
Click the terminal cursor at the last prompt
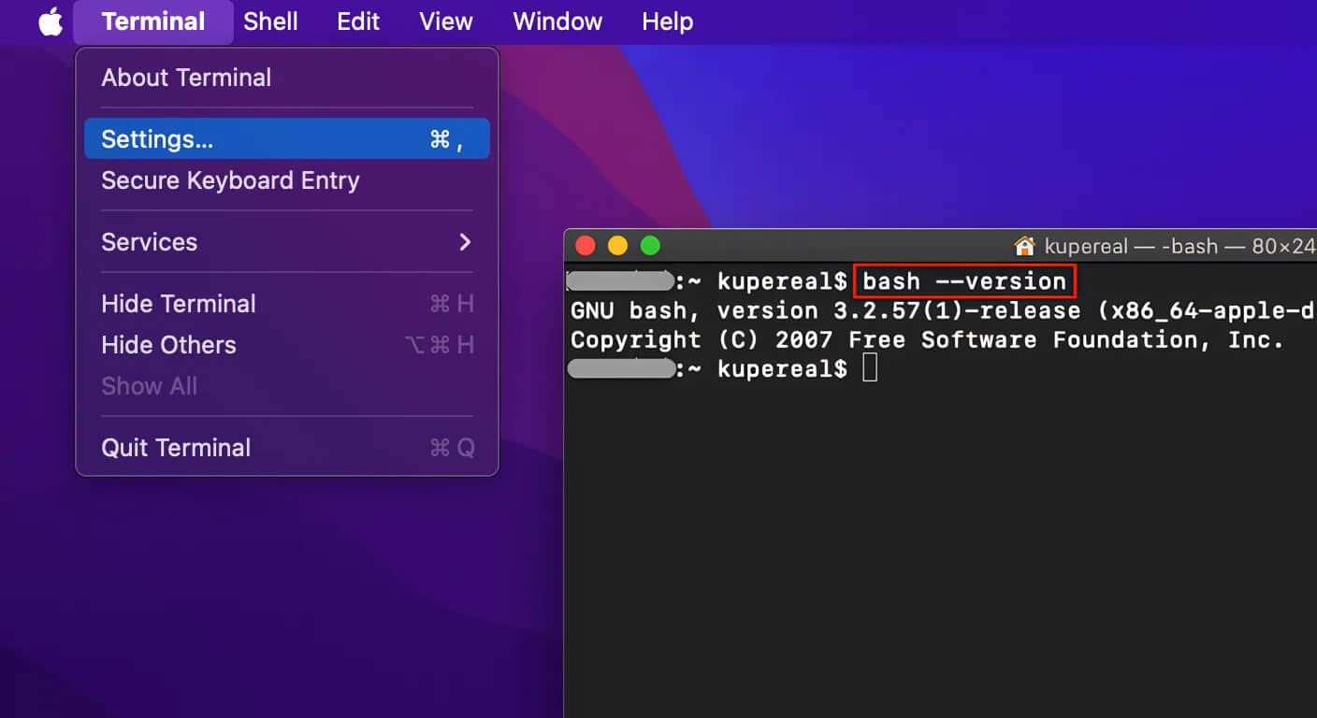coord(870,368)
